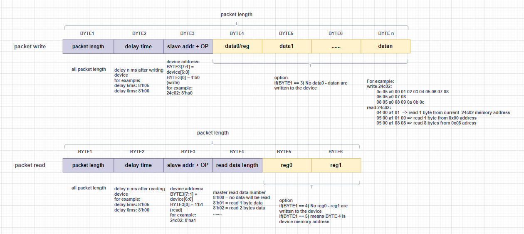Select 'BYTE4' label above data0/reg
This screenshot has height=234, width=524.
tap(237, 33)
